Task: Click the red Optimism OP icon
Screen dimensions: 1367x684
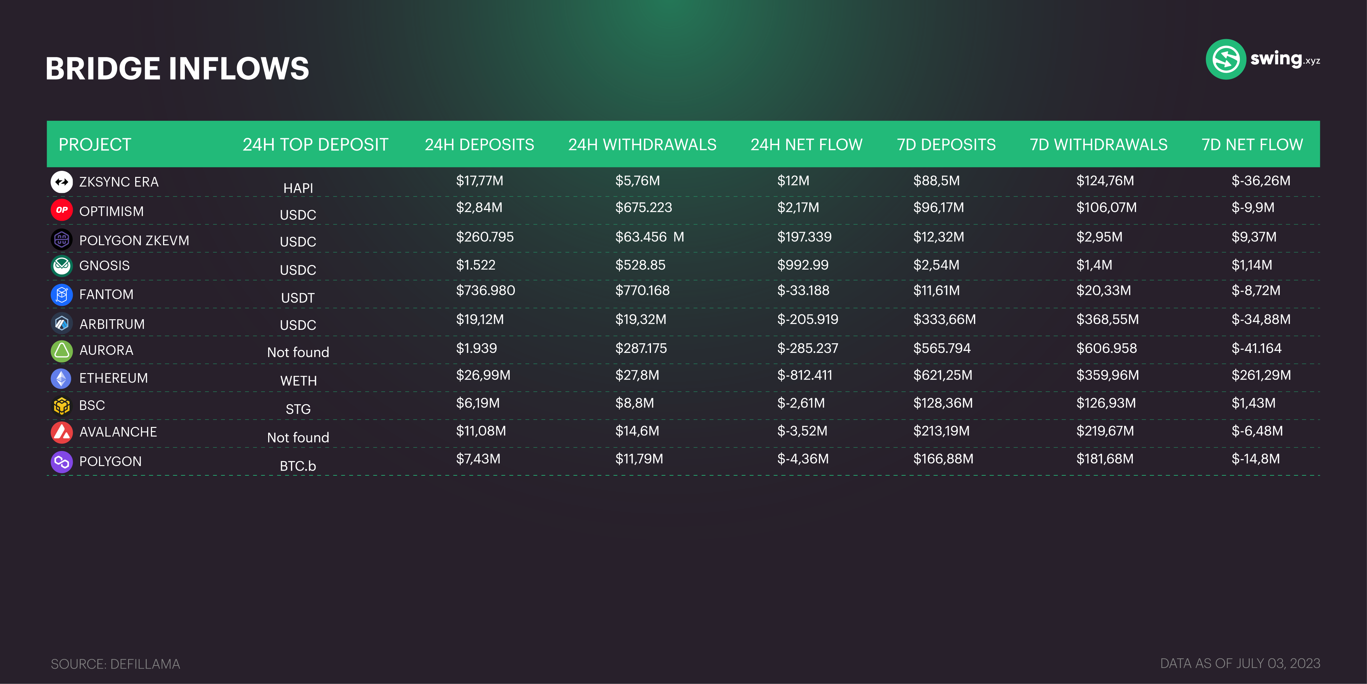Action: 62,210
